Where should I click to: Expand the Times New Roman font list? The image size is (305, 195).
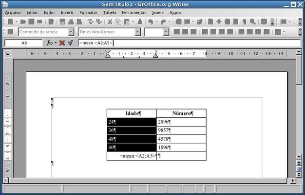click(x=137, y=32)
